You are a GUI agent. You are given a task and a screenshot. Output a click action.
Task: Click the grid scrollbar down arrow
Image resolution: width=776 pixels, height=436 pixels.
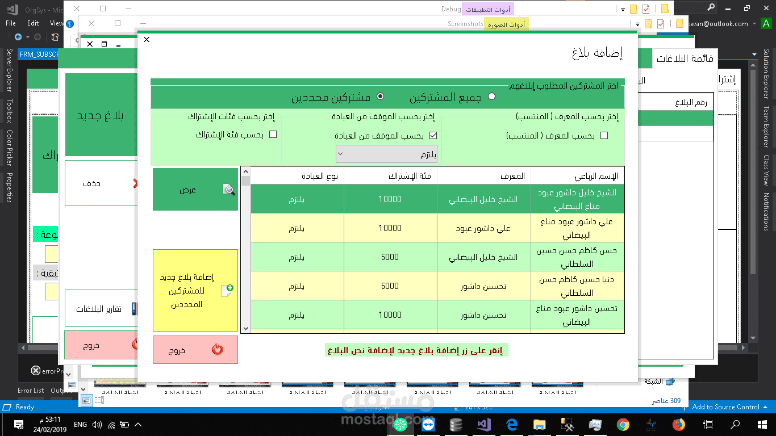coord(245,328)
